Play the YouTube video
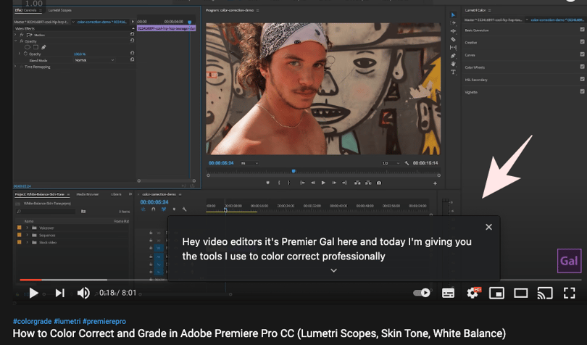 [x=33, y=293]
